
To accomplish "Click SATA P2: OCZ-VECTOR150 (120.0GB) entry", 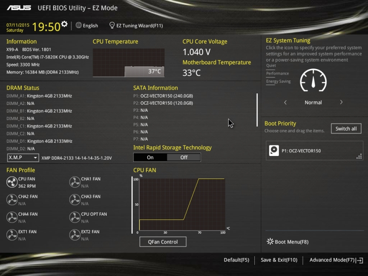I will coord(163,103).
